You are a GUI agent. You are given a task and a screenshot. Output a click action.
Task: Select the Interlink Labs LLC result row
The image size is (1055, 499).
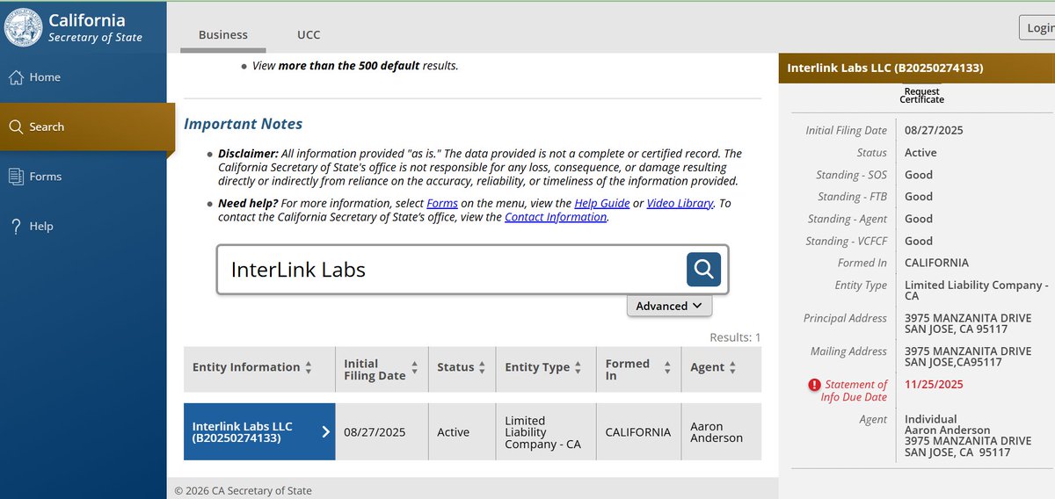tap(258, 431)
